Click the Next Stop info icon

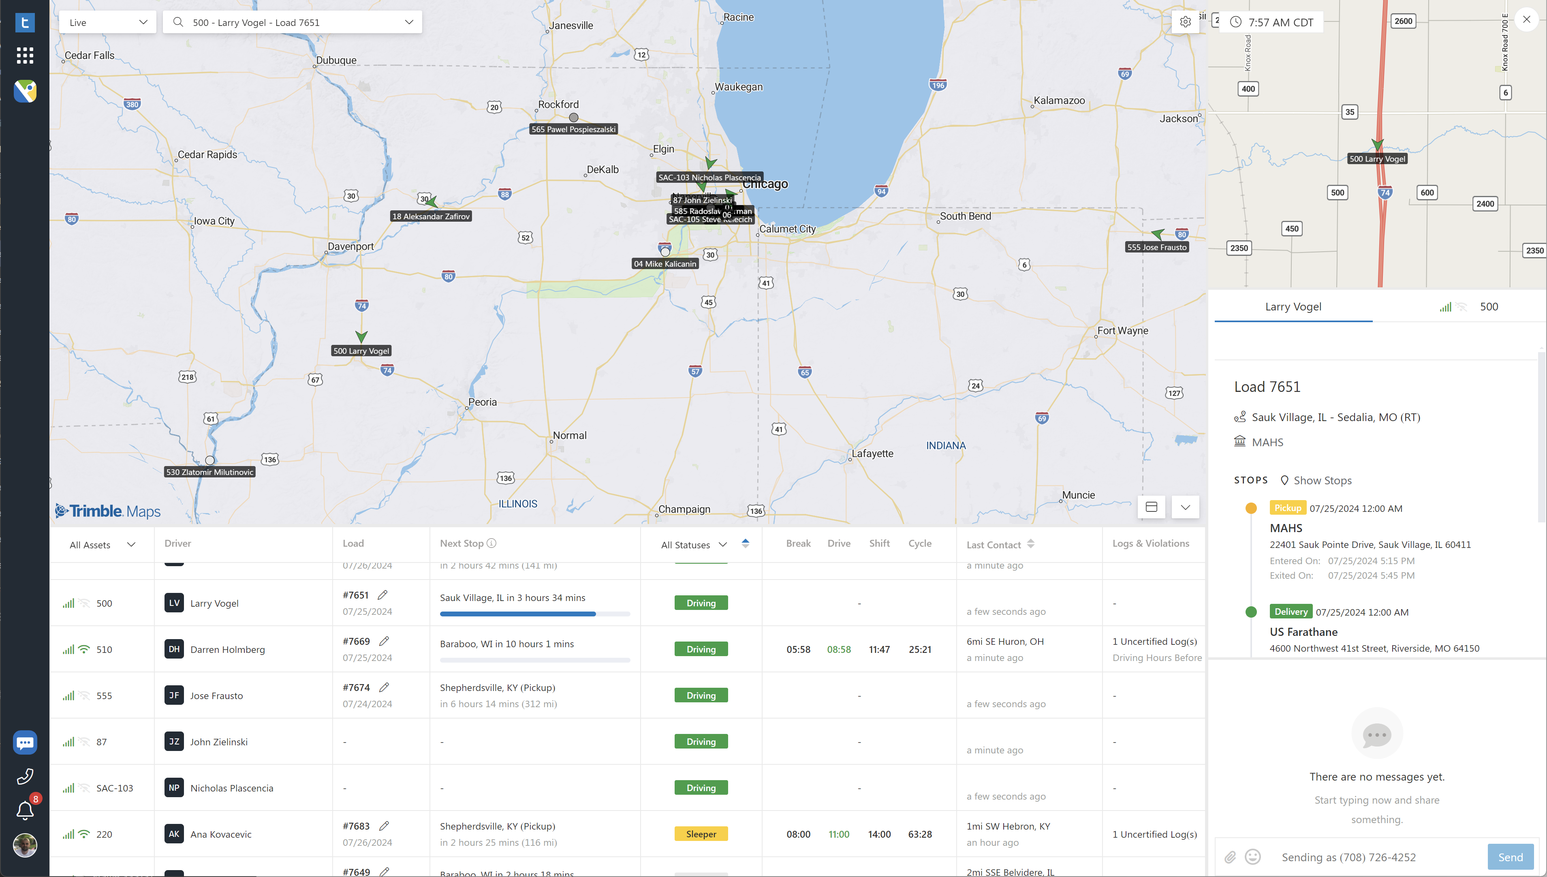click(491, 543)
